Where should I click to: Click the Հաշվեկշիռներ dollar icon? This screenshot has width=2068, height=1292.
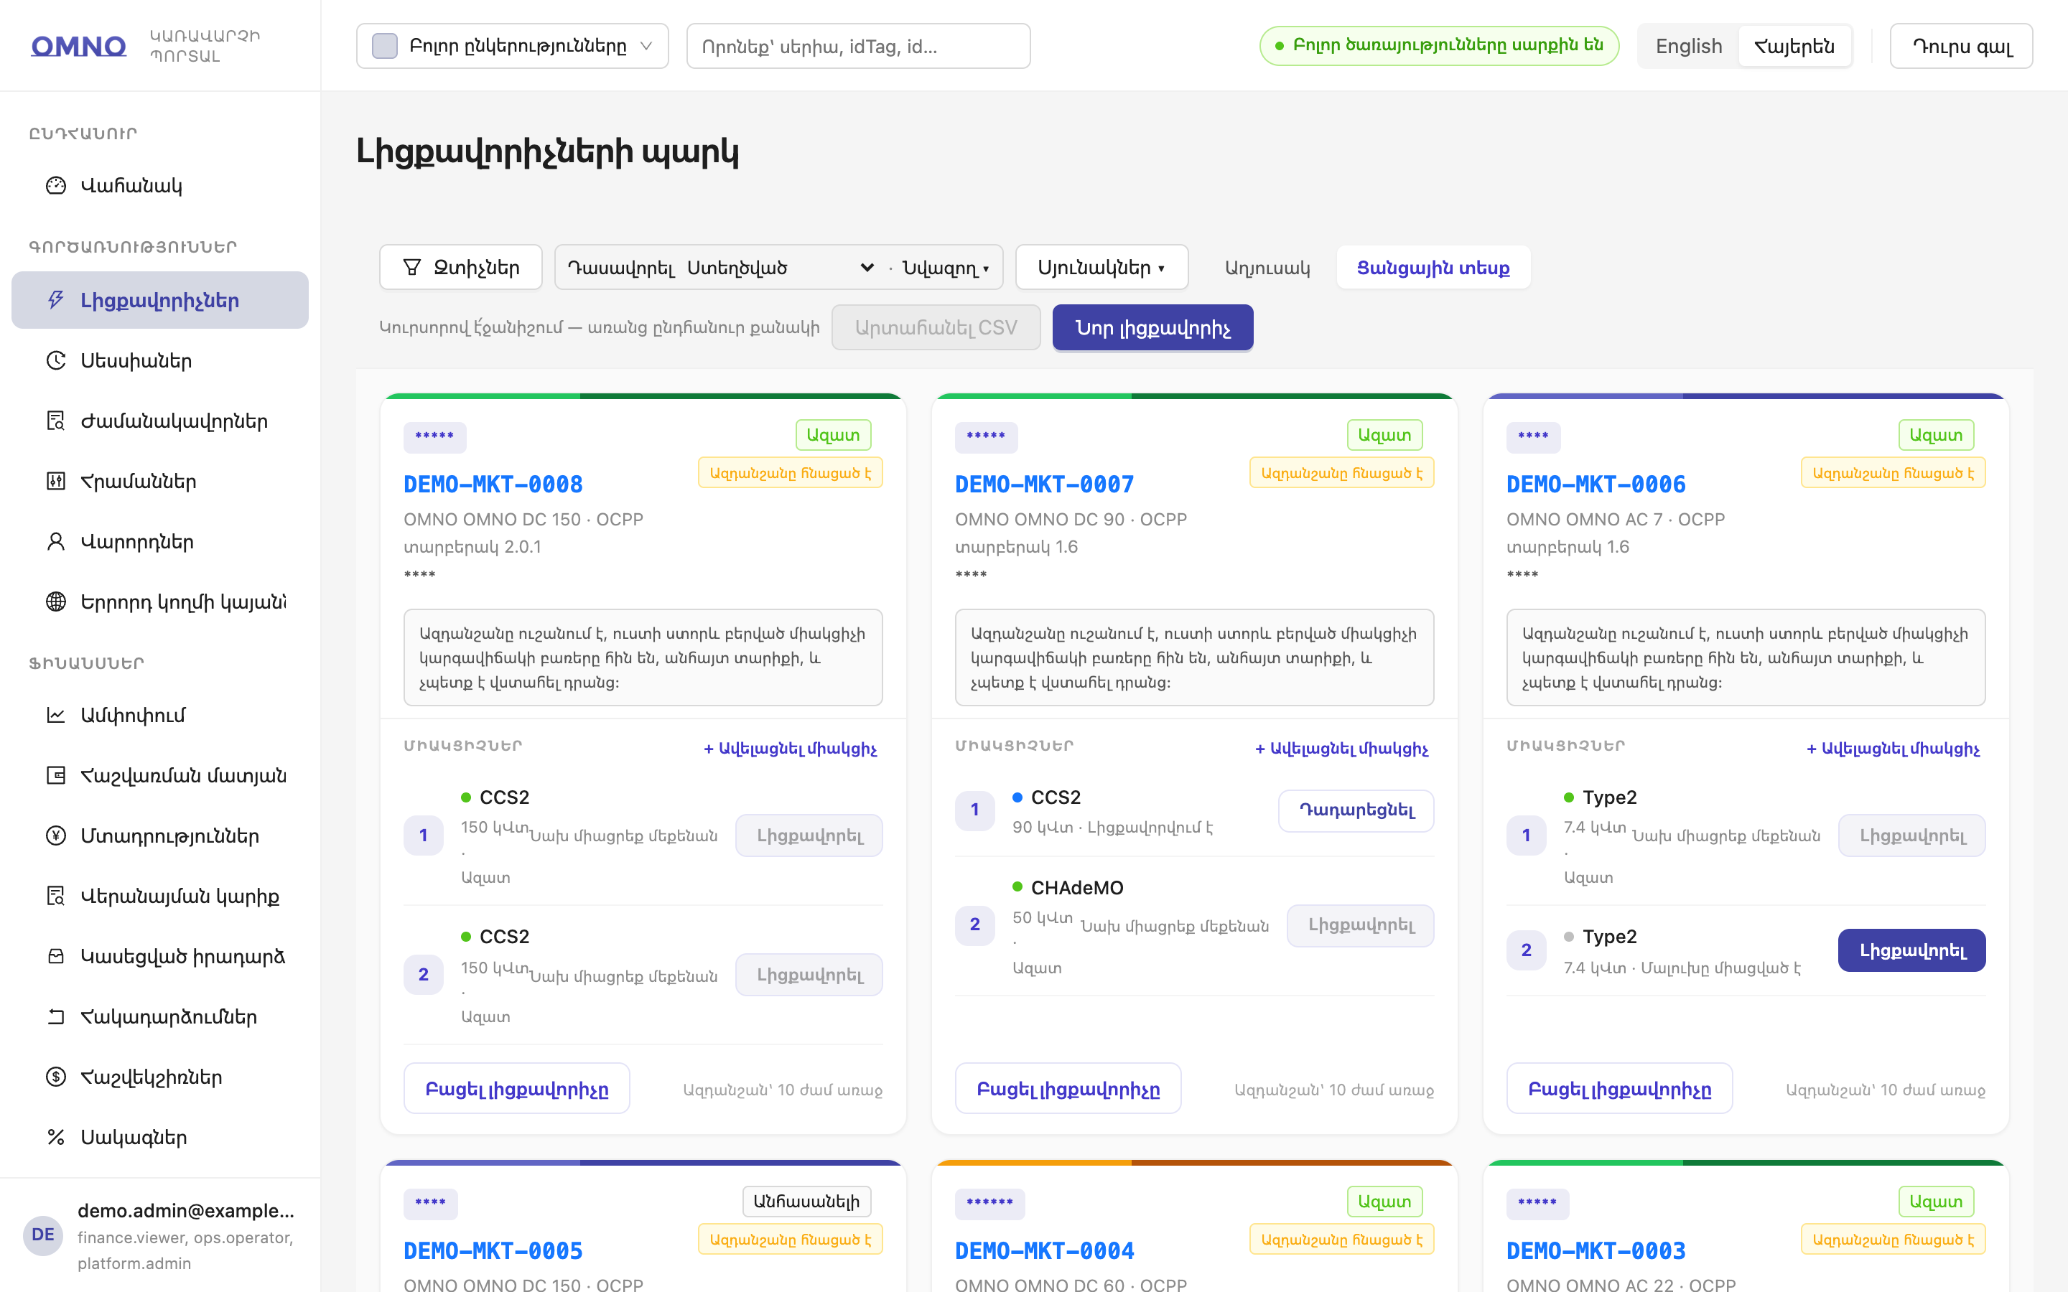(55, 1077)
